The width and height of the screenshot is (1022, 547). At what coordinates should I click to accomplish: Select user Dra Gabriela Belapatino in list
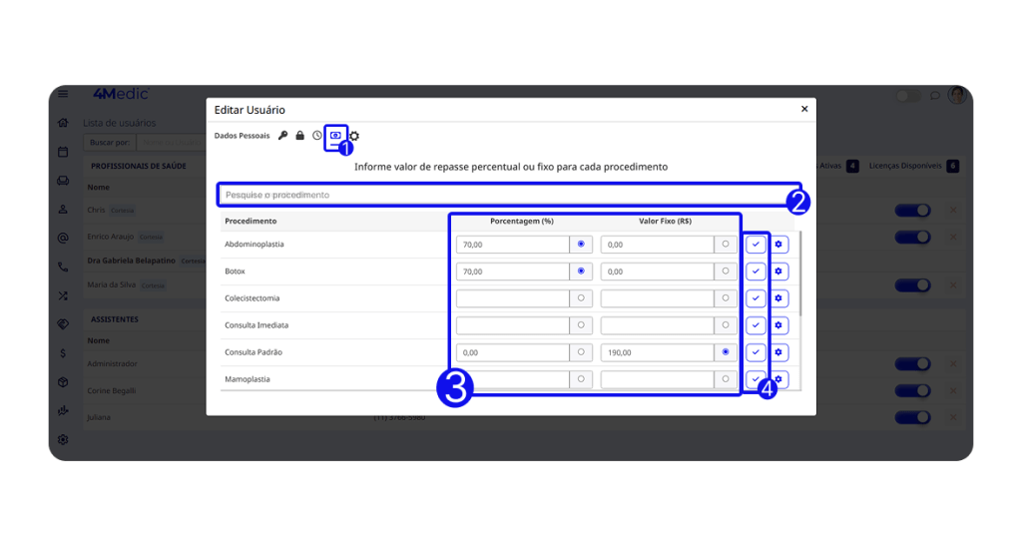(x=131, y=261)
